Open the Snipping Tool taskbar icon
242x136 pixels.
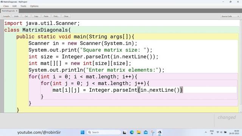pyautogui.click(x=153, y=132)
